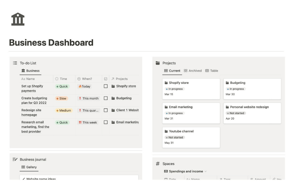Switch to the Archived projects tab
The height and width of the screenshot is (183, 294).
pos(193,71)
